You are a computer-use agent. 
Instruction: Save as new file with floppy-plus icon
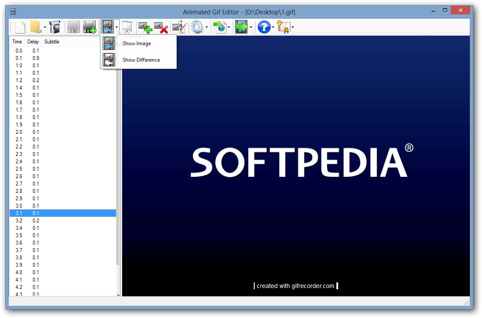point(90,27)
